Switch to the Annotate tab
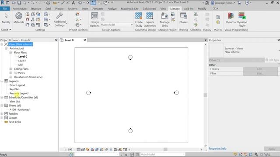 (x=98, y=9)
